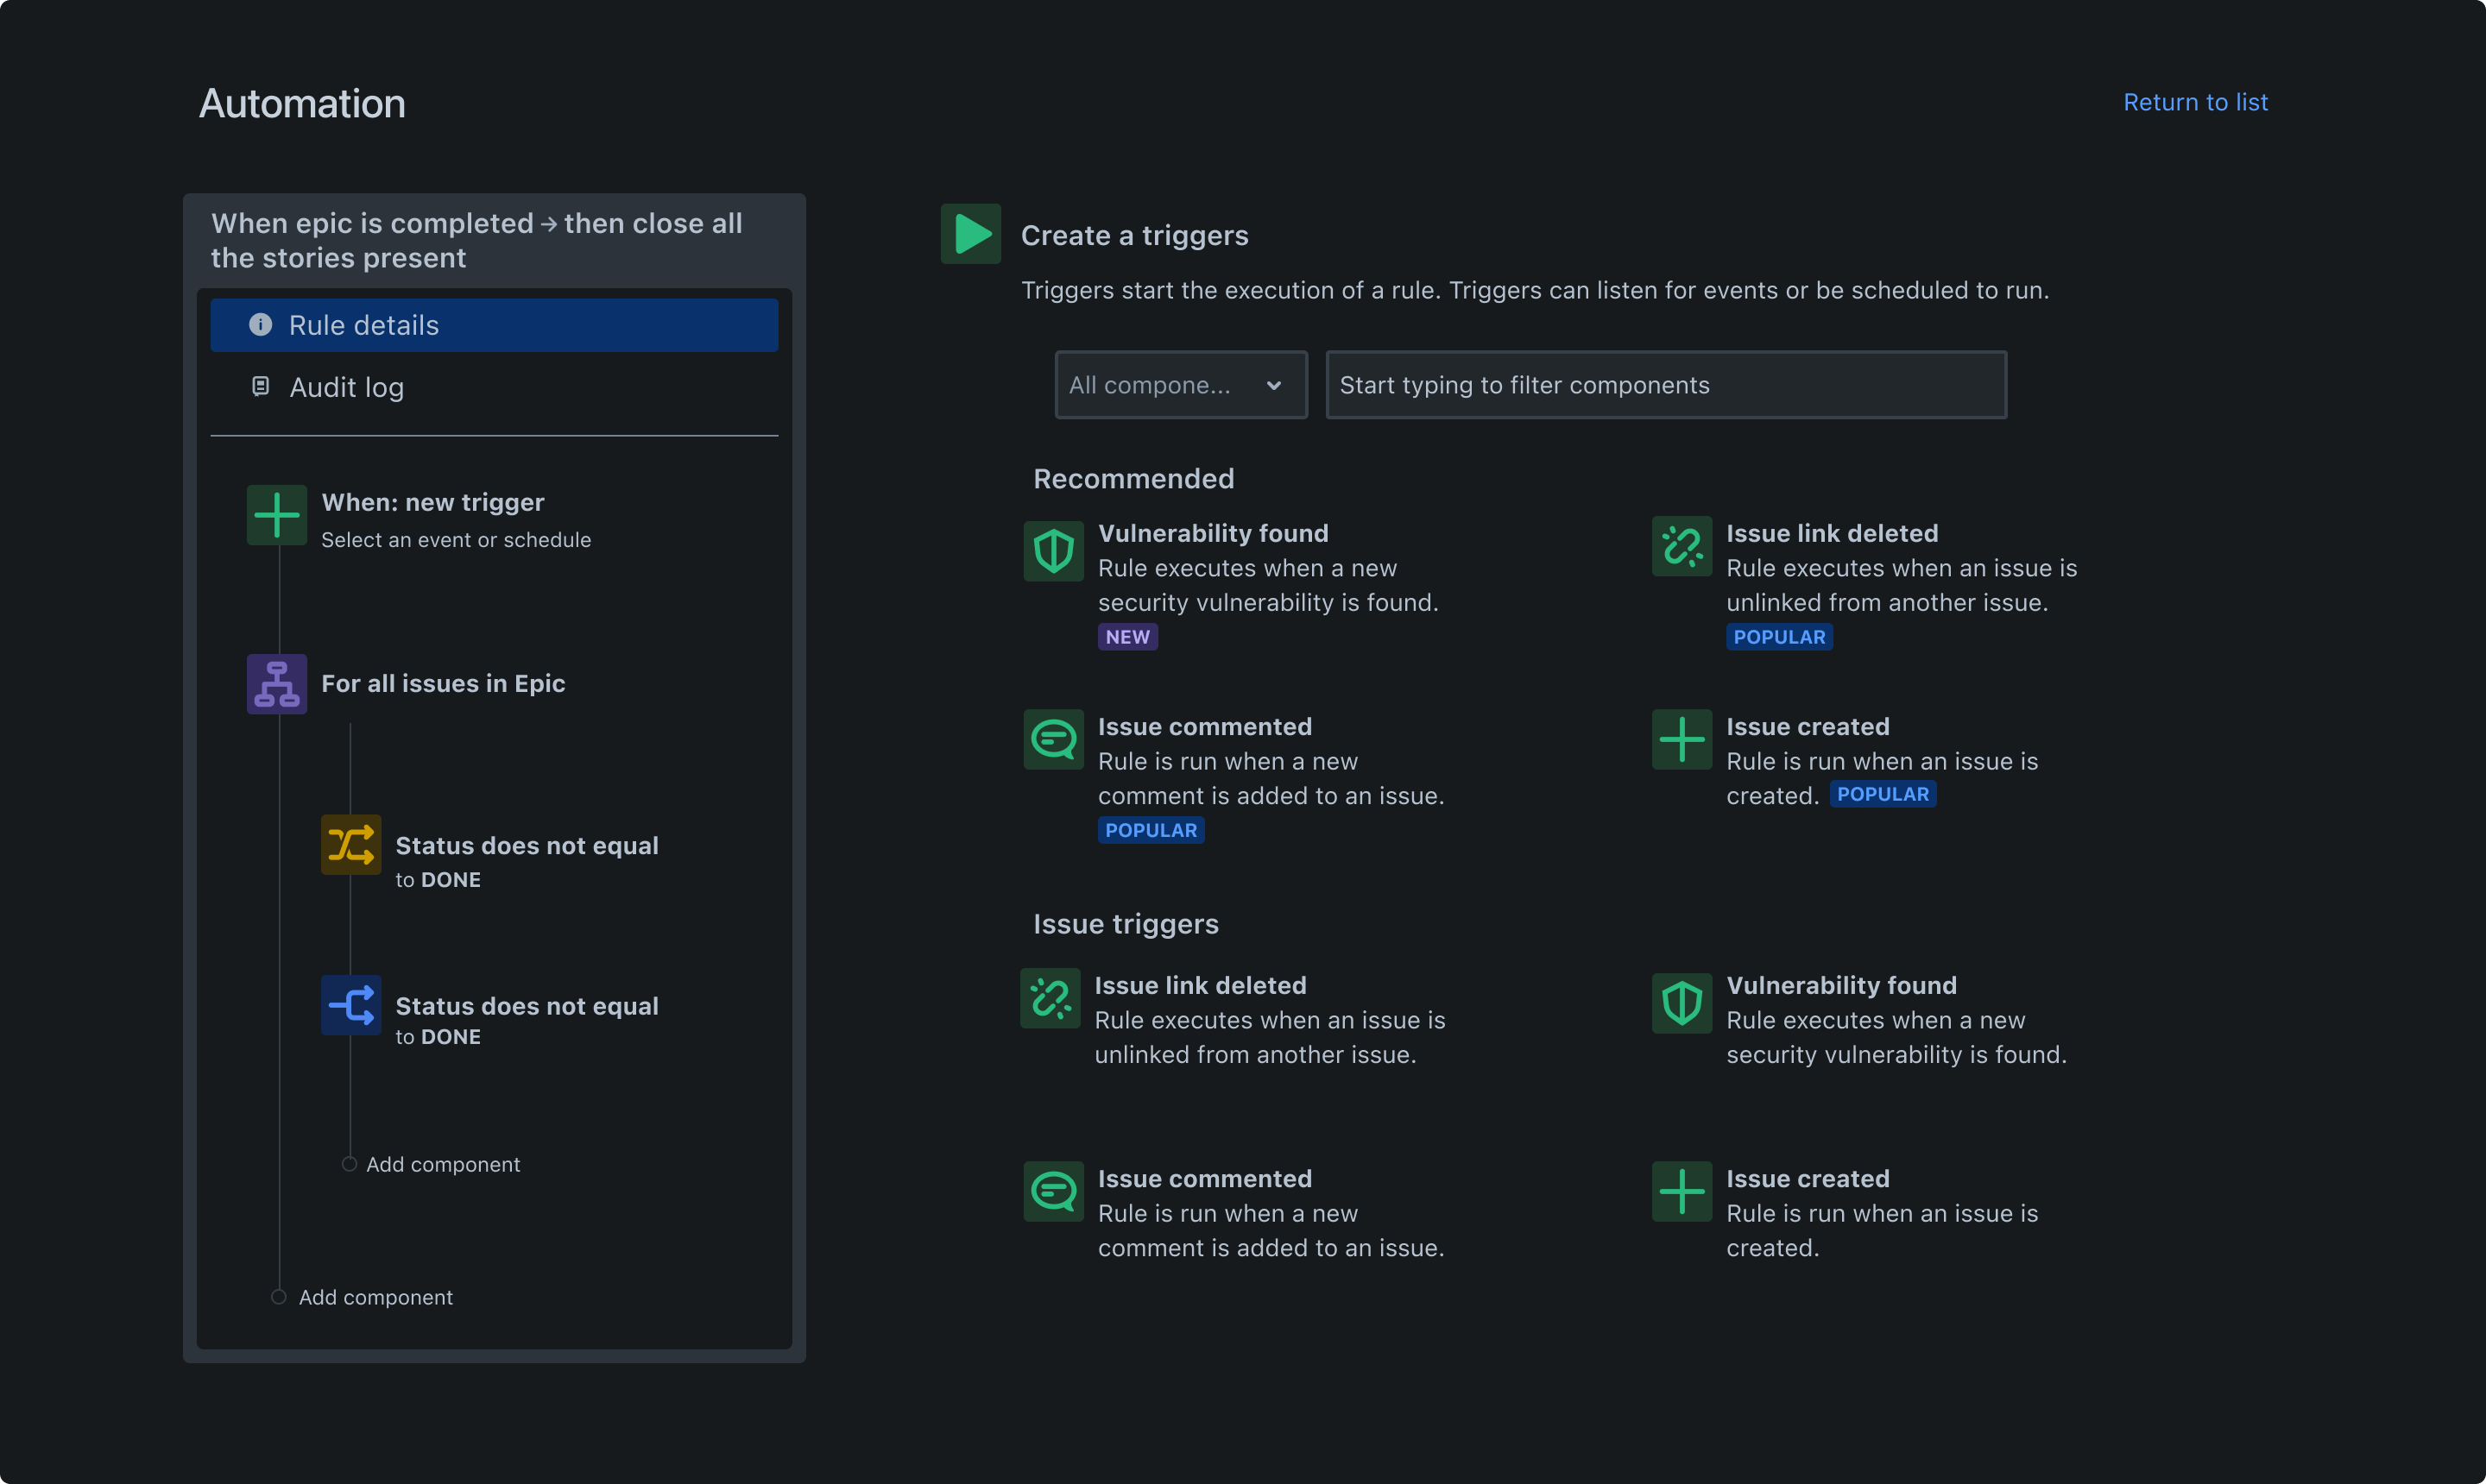Click the Issue created trigger icon
Screen dimensions: 2486x1484
(x=1682, y=739)
